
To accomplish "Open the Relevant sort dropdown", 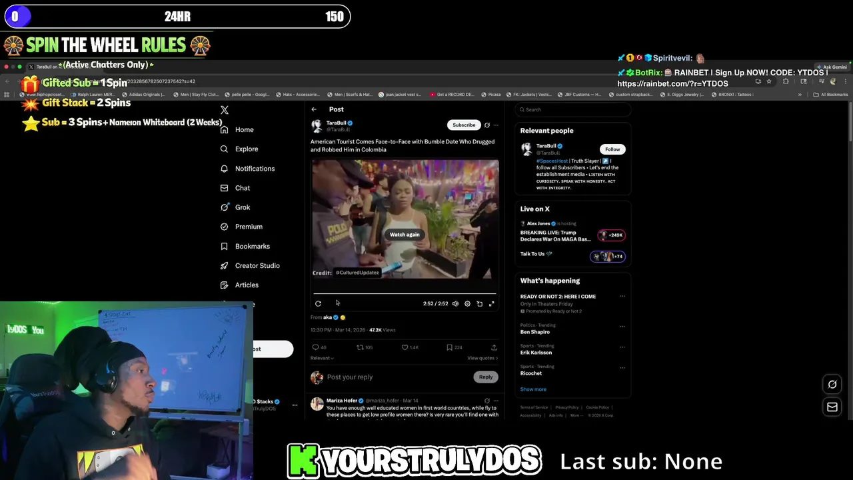I will click(x=322, y=358).
